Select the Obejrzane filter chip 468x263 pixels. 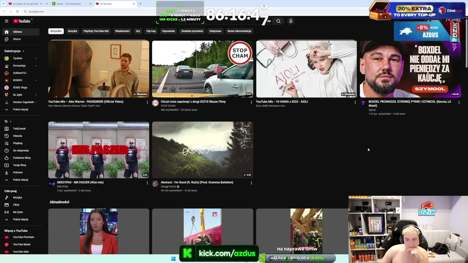click(215, 31)
